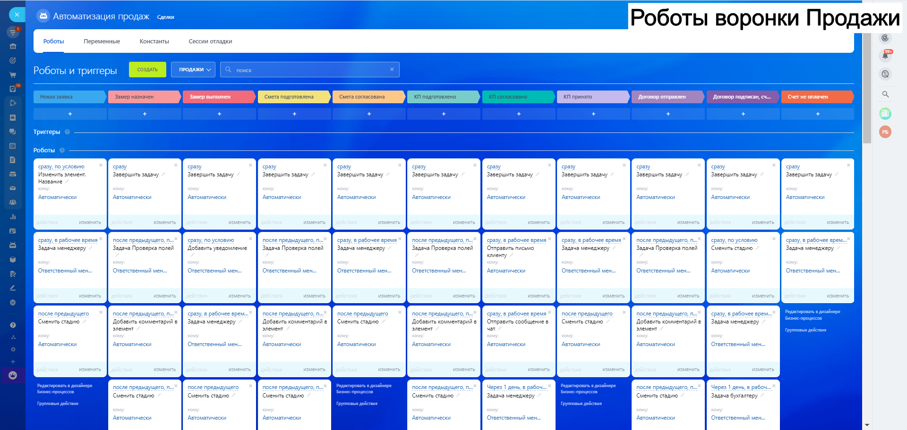Click the page vertical scrollbar thumb
Viewport: 907px width, 430px height.
tap(867, 87)
